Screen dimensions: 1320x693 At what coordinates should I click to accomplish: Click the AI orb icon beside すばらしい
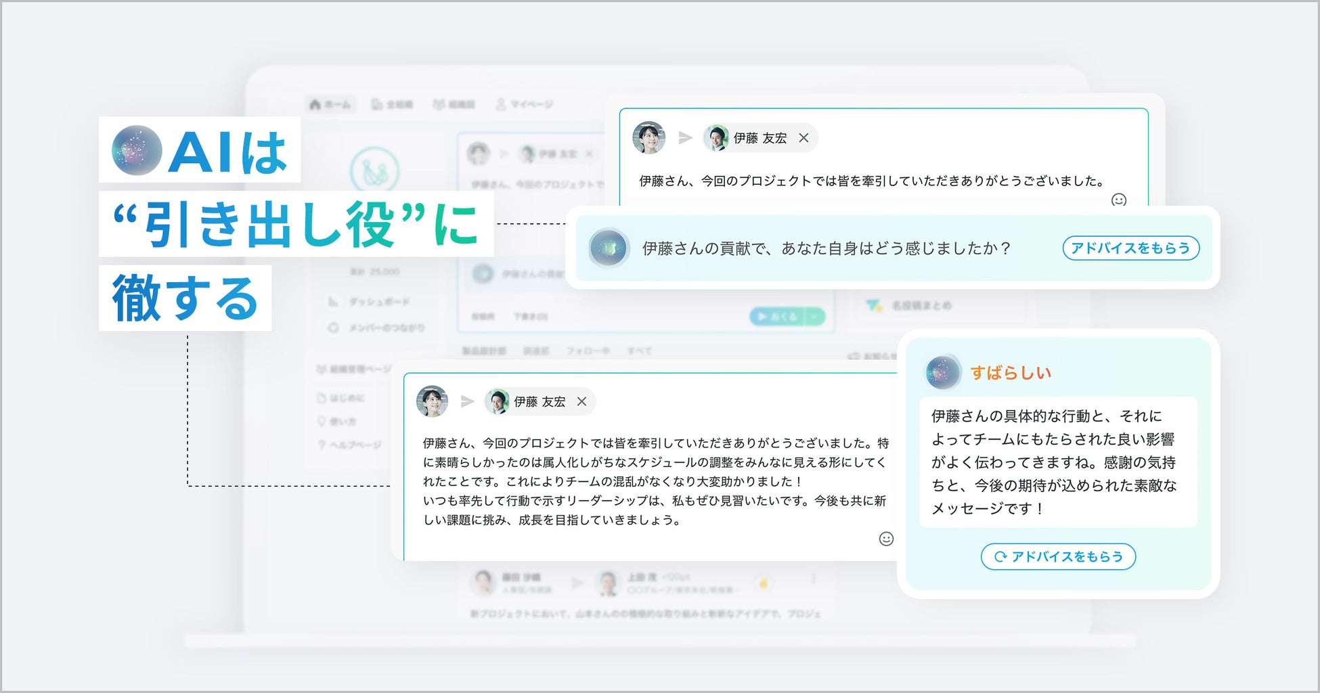(x=944, y=372)
